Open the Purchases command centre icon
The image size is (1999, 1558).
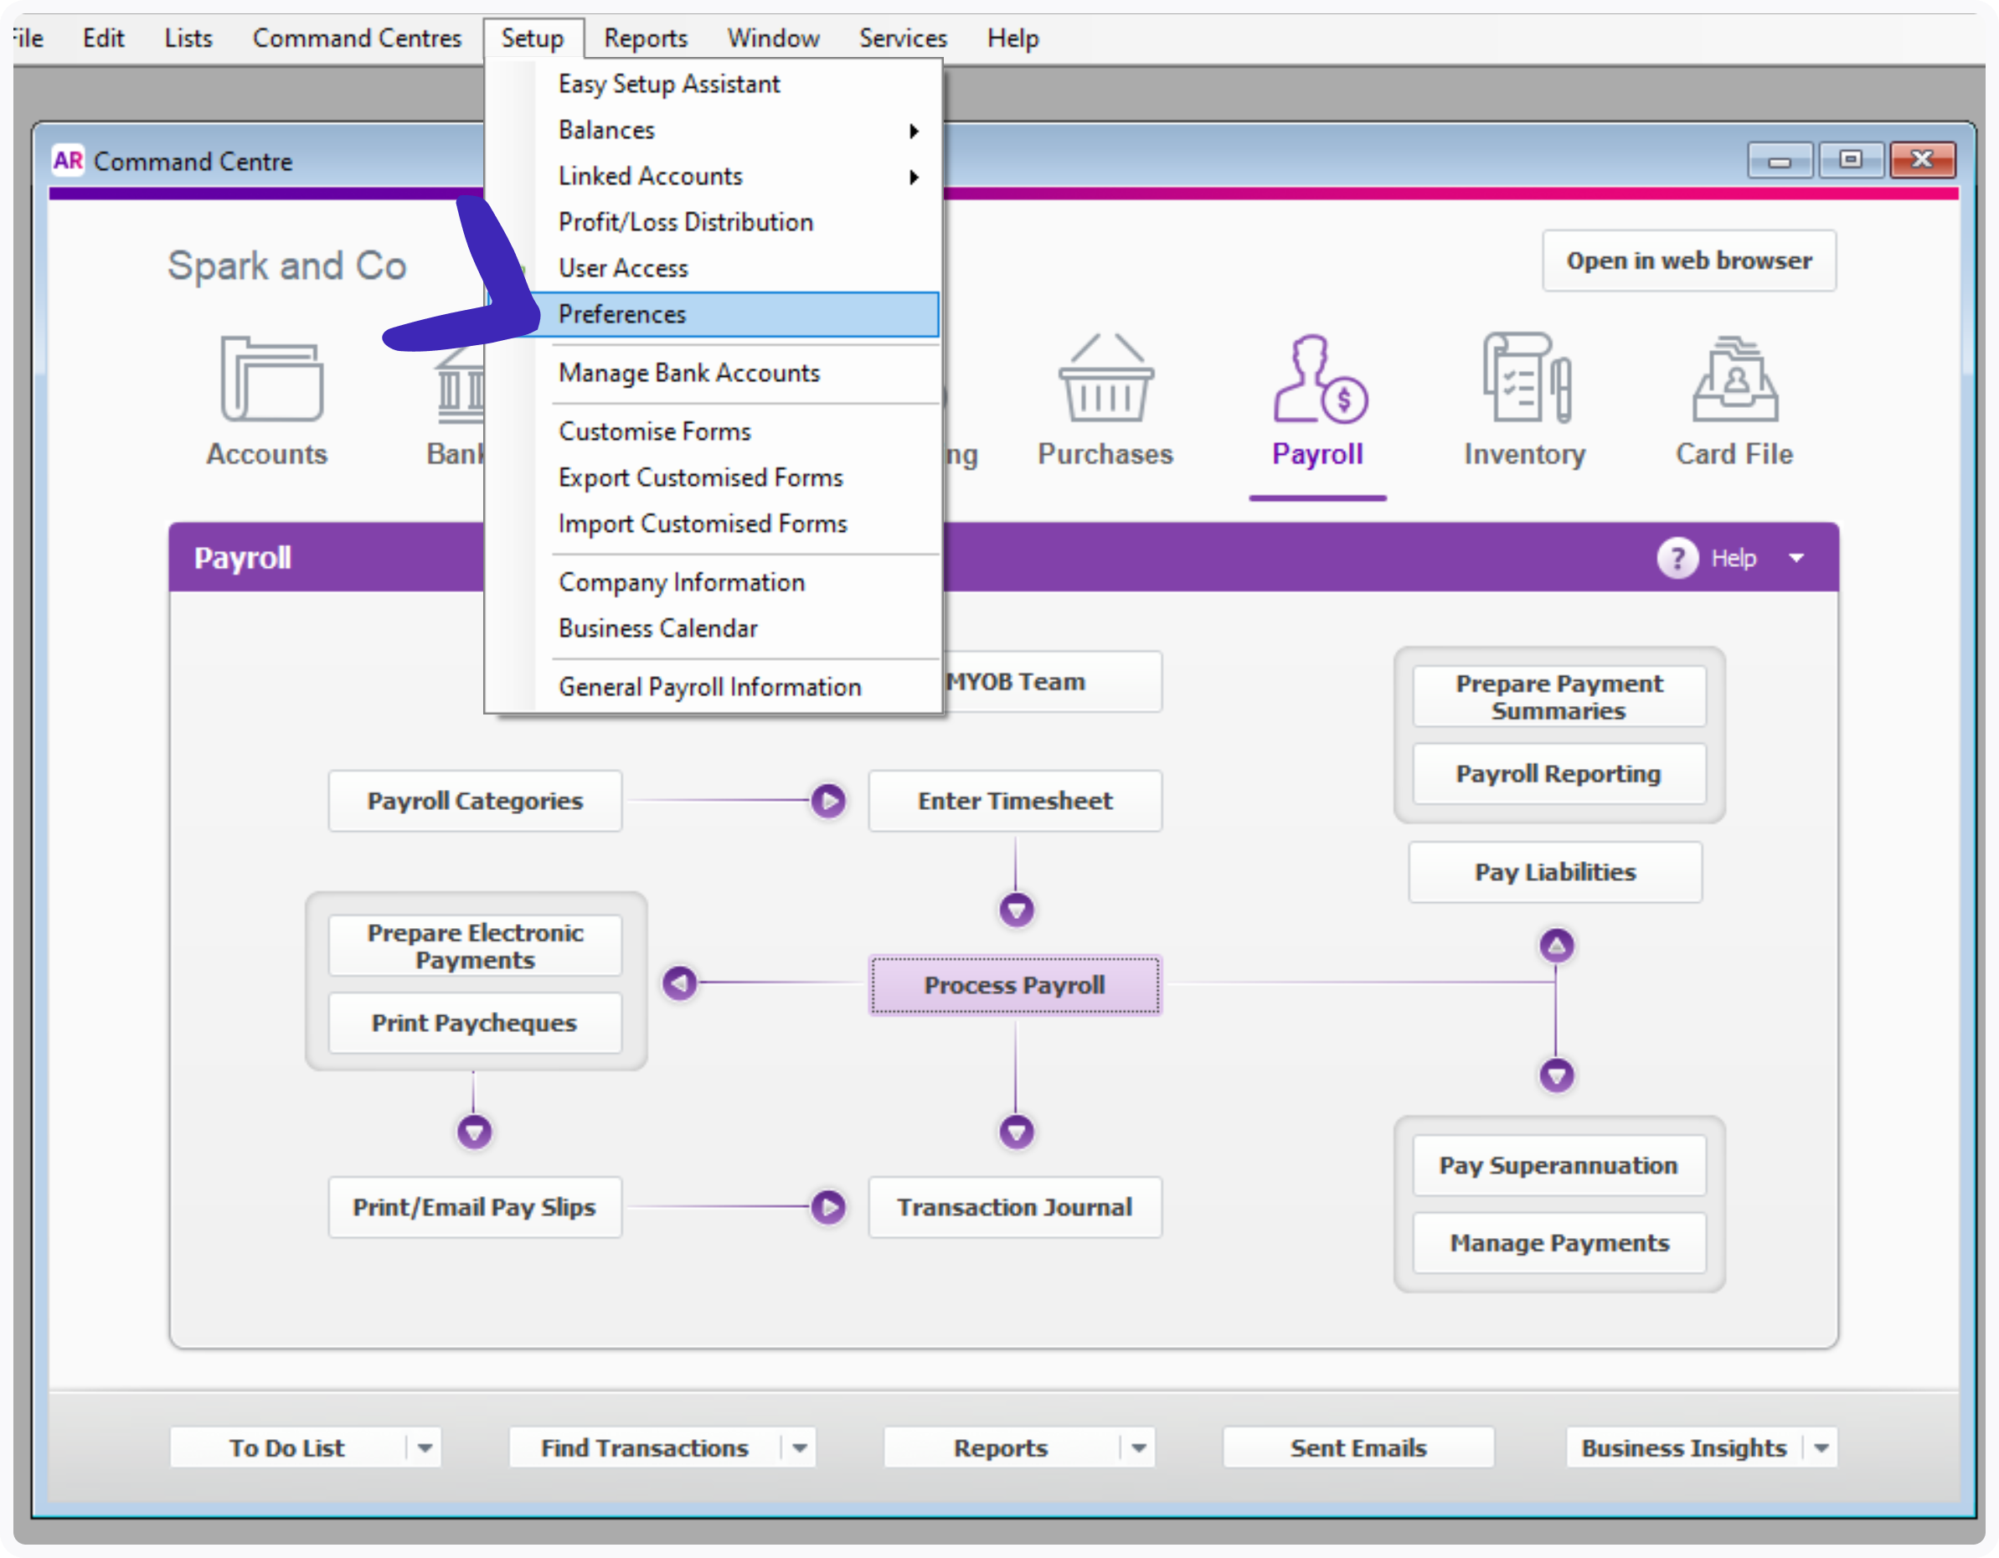coord(1104,403)
